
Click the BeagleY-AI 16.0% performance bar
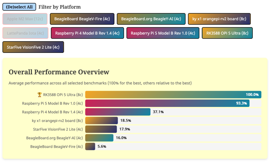(x=99, y=138)
